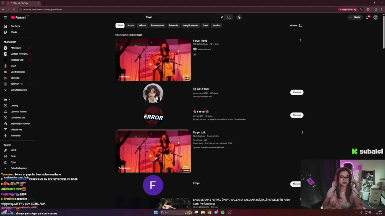Open the notifications bell
Screen dimensions: 385x216
[x=367, y=17]
